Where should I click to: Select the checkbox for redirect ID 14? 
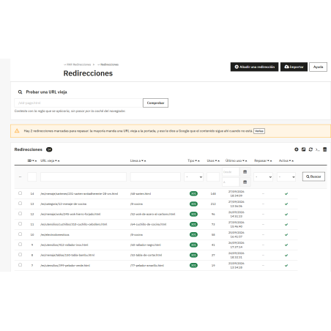pyautogui.click(x=20, y=193)
